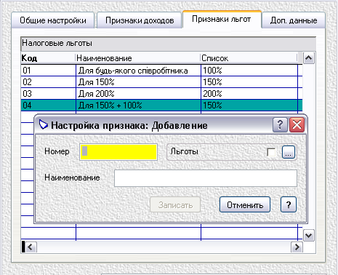Screen dimensions: 338x275
Task: Open the Доп. данные tab
Action: (x=294, y=20)
